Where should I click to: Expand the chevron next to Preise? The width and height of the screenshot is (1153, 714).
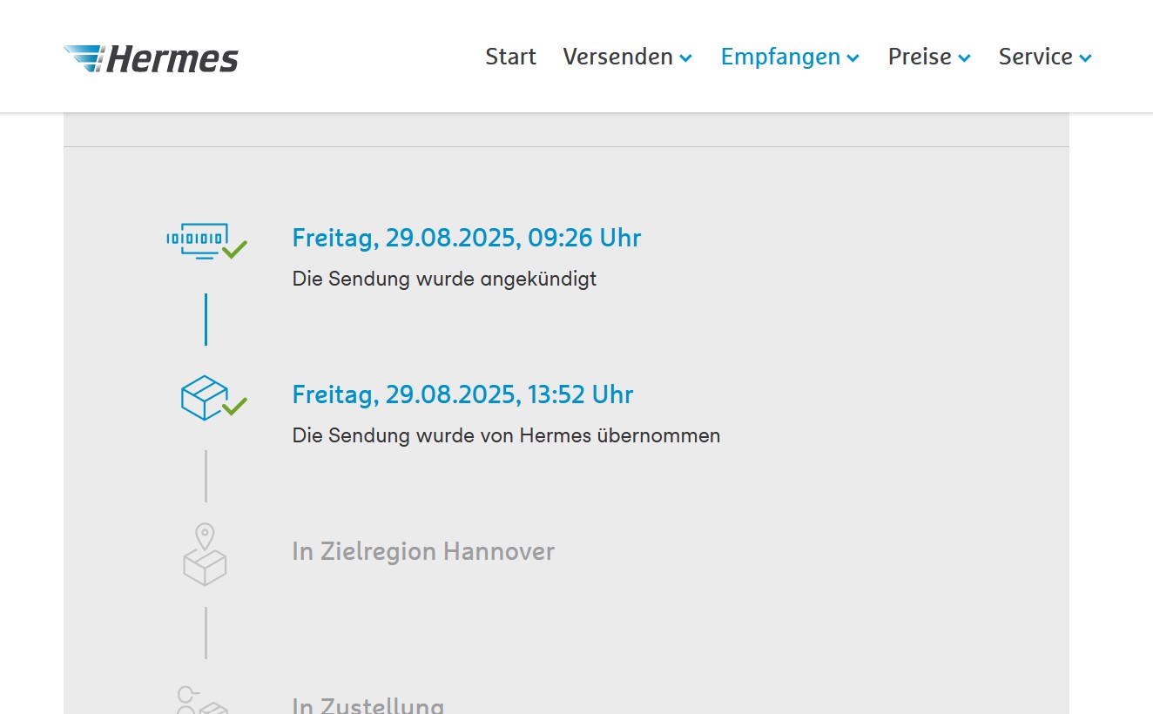(965, 58)
